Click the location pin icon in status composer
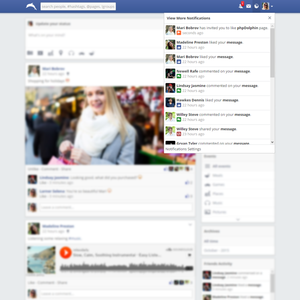Viewport: 300px width, 300px height. pos(61,53)
